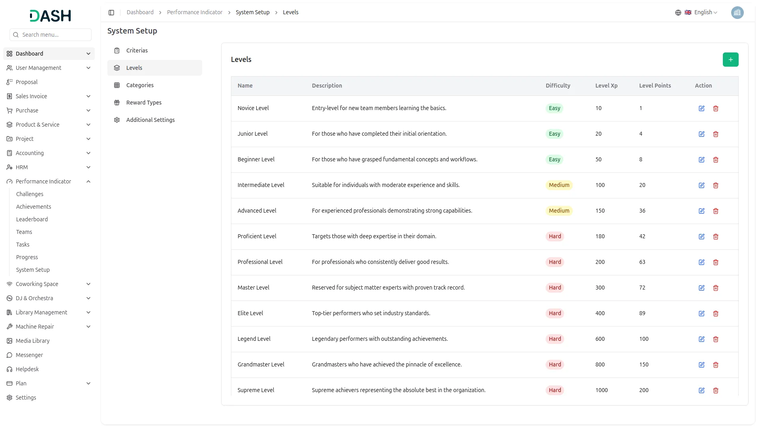The width and height of the screenshot is (758, 426).
Task: Delete the Supreme Level row
Action: tap(715, 390)
